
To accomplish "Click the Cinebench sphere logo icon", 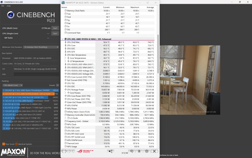I will (11, 15).
